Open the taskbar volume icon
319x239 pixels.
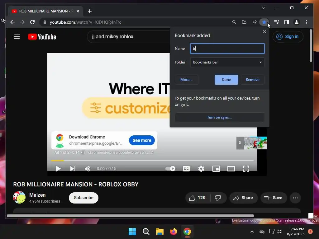click(x=279, y=232)
